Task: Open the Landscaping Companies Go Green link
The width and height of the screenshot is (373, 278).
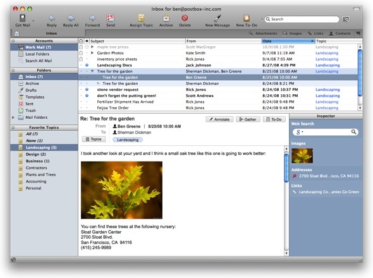Action: (x=329, y=192)
